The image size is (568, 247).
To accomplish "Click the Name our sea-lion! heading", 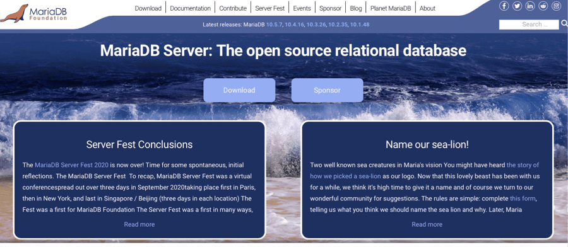I will pyautogui.click(x=427, y=145).
